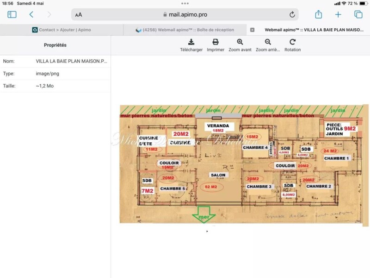Zoom out with Zoom arrière

coord(268,45)
